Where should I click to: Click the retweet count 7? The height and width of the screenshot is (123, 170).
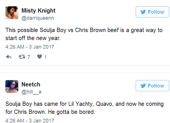tap(29, 57)
